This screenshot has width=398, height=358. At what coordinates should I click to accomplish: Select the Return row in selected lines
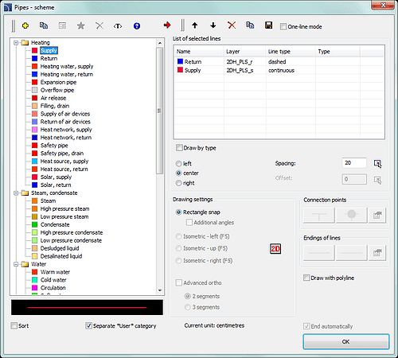(x=279, y=62)
